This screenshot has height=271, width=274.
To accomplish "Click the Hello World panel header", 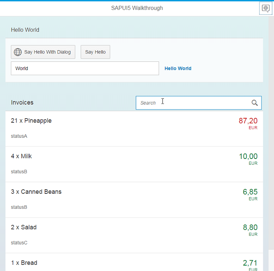I will pos(25,30).
